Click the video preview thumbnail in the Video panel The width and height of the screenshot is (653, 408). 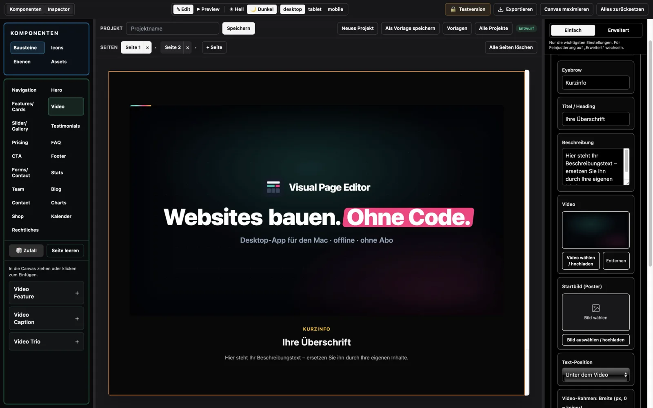tap(595, 230)
